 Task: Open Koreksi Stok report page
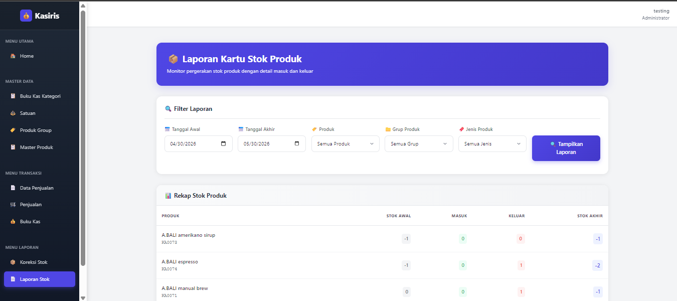click(x=40, y=262)
